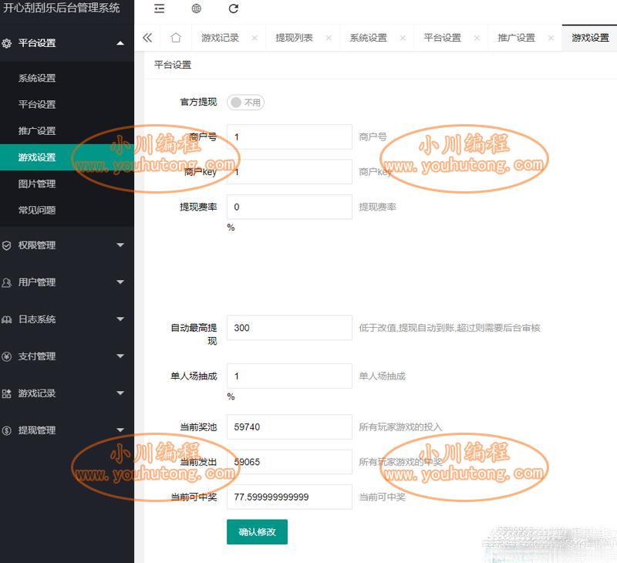Click the 平台设置 card heading text
The image size is (617, 563).
(172, 65)
